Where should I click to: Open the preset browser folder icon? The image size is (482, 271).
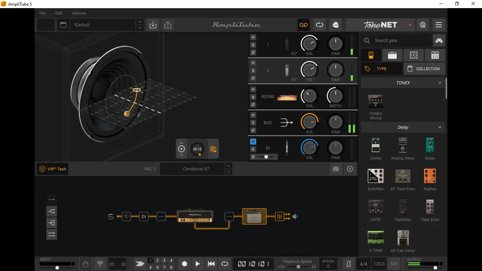click(63, 25)
